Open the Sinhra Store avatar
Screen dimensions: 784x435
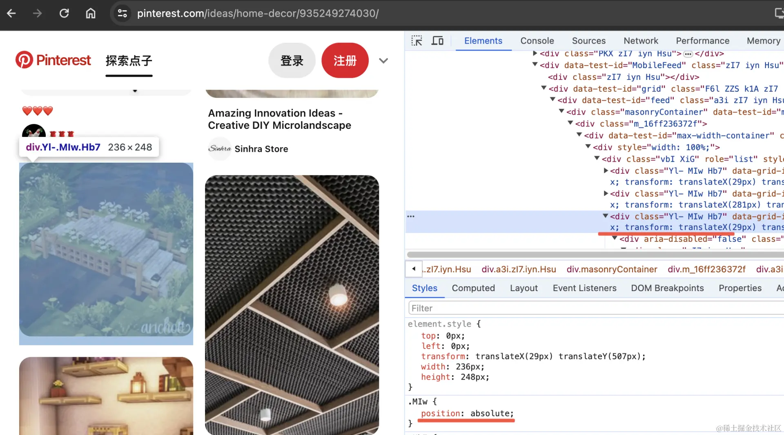(220, 149)
